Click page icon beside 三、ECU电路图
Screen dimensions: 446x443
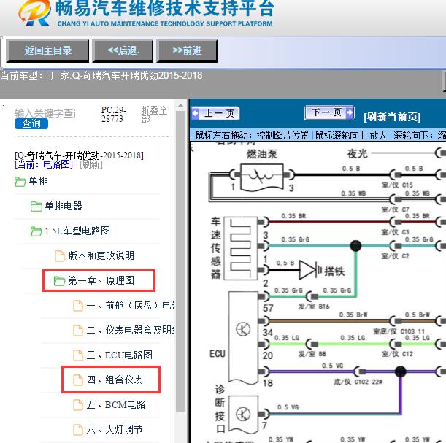click(x=78, y=355)
